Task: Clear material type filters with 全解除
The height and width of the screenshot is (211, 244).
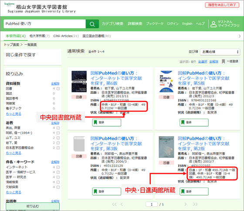Action: point(55,84)
